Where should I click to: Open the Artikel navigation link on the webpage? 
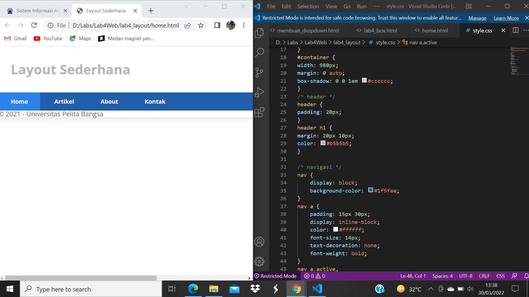click(x=64, y=101)
